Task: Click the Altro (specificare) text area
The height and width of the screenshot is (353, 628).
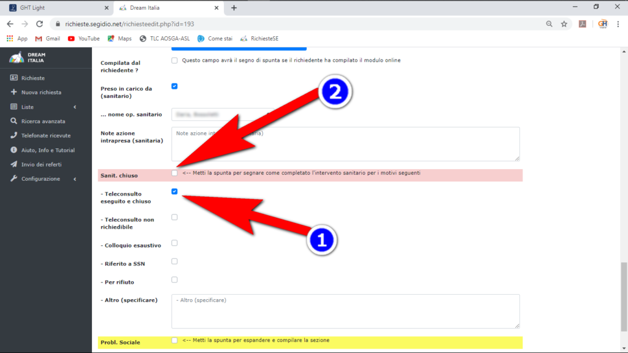Action: coord(345,311)
